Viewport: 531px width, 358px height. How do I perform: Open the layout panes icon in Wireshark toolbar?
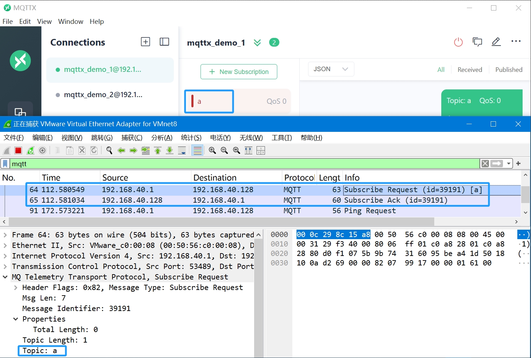[x=261, y=150]
